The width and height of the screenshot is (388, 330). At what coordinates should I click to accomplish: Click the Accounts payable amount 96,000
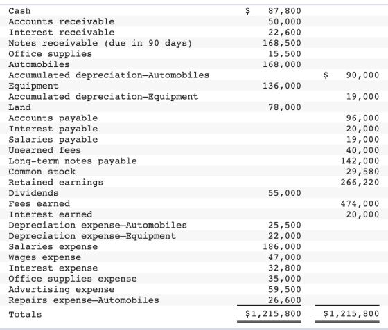(x=362, y=118)
